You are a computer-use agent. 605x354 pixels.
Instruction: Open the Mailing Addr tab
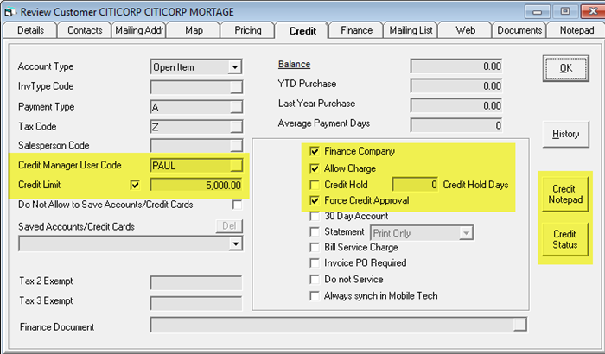(x=139, y=30)
